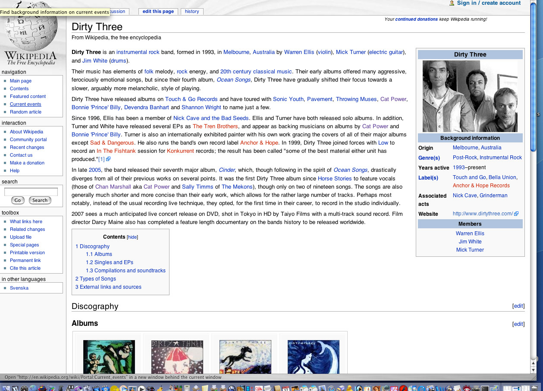The width and height of the screenshot is (543, 391).
Task: Click the user icon beside Sign in
Action: click(452, 3)
